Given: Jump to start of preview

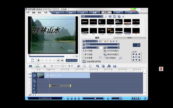Looking at the screenshot, I should 42,60.
